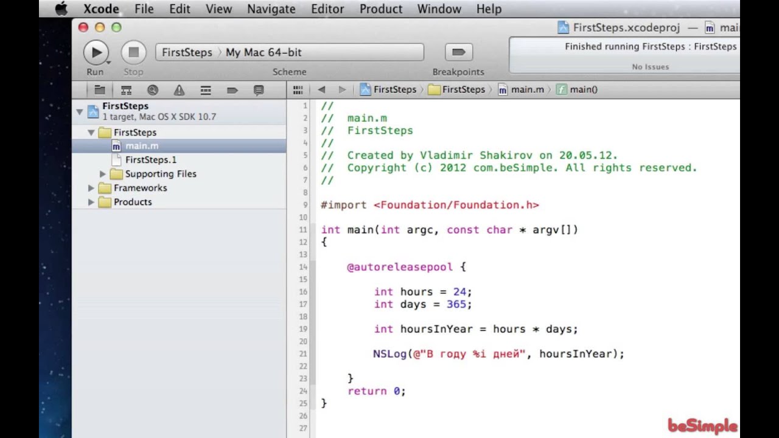Expand the Supporting Files folder
This screenshot has width=779, height=438.
click(x=103, y=174)
